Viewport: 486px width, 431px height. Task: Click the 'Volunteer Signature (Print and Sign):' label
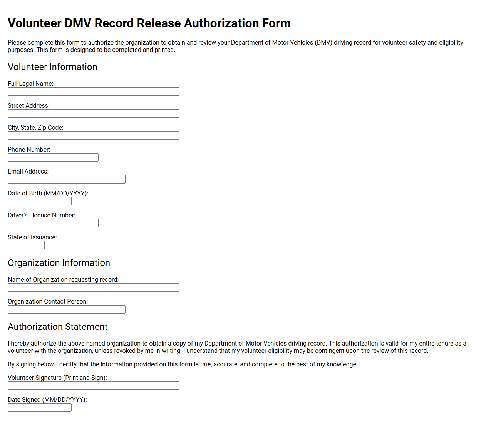click(57, 378)
